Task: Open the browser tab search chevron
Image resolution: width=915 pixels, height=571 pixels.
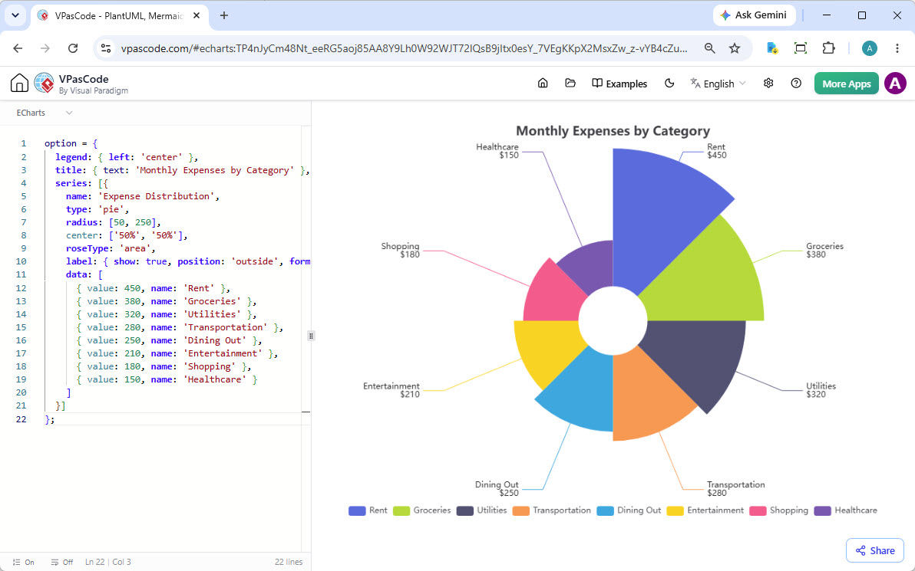Action: click(x=15, y=16)
